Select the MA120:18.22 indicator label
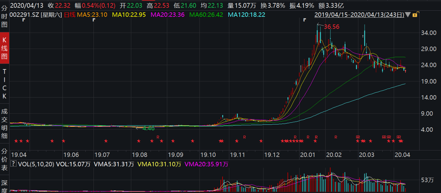Image resolution: width=441 pixels, height=193 pixels. click(246, 15)
